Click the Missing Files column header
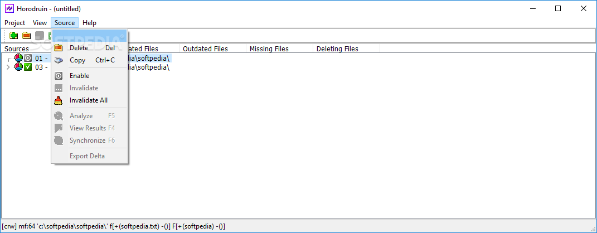 279,48
